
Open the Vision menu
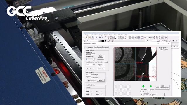111,35
